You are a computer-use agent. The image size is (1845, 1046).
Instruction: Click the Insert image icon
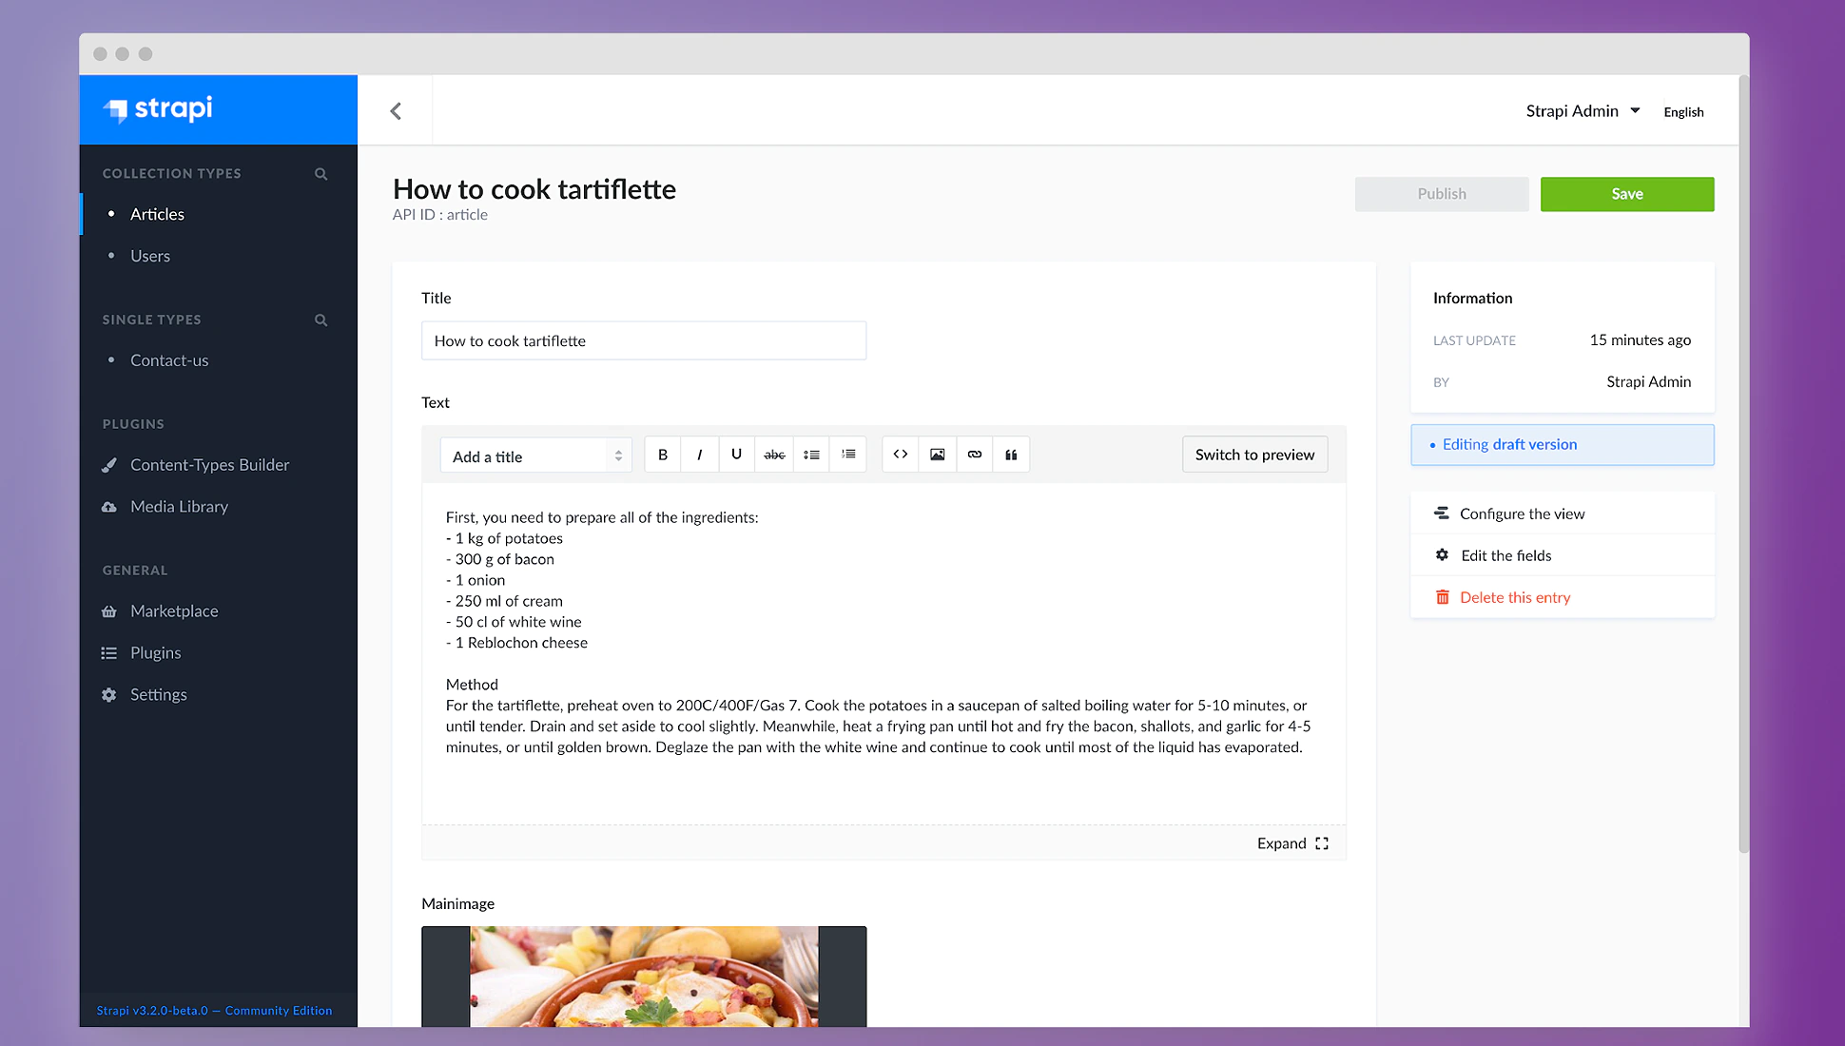pos(937,454)
